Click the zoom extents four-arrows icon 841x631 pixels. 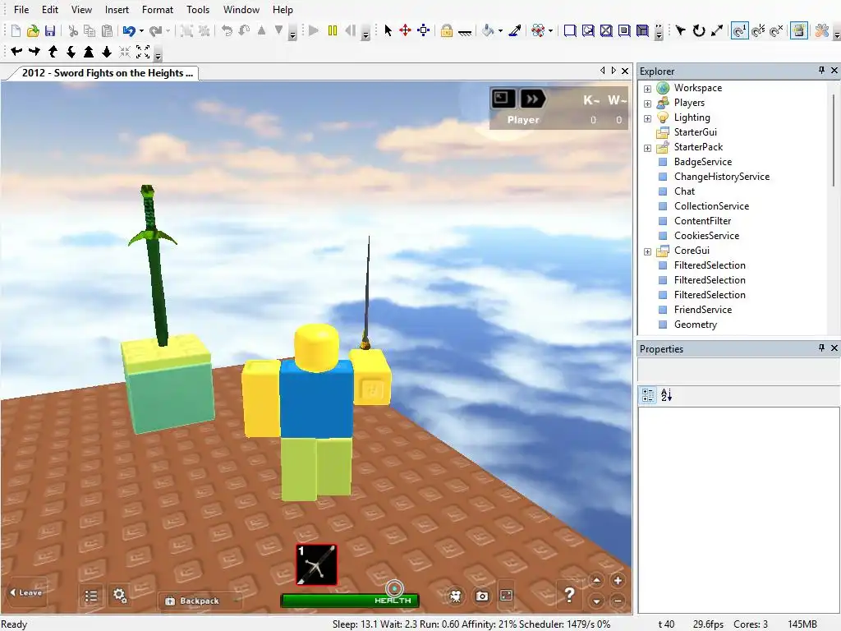coord(143,52)
